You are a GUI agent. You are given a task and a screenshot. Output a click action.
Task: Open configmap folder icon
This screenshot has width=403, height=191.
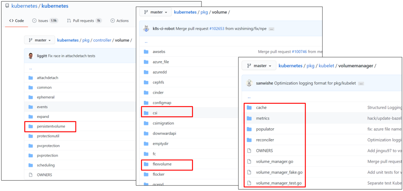click(146, 103)
